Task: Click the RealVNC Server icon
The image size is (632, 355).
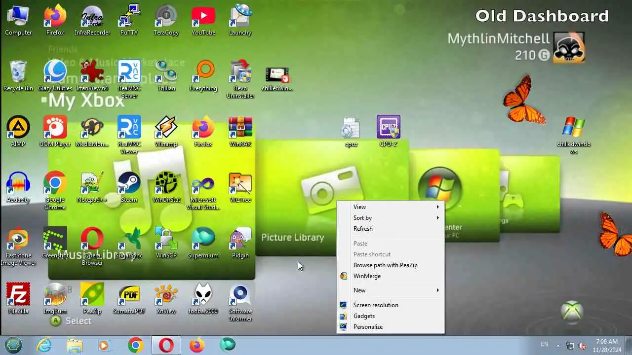Action: click(129, 79)
